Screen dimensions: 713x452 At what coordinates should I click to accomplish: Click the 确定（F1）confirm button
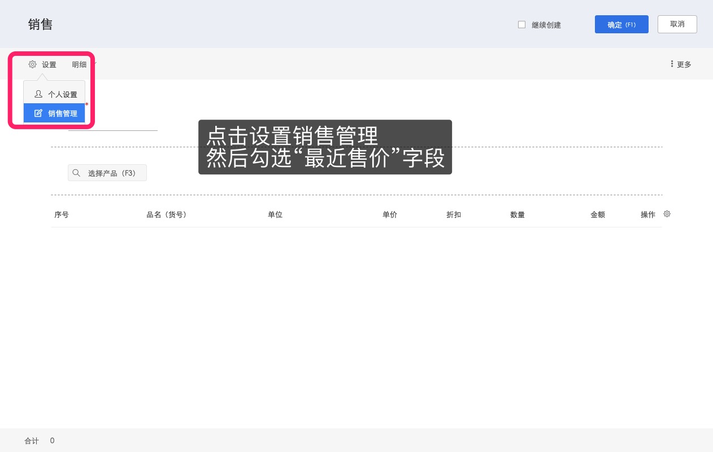[x=621, y=24]
